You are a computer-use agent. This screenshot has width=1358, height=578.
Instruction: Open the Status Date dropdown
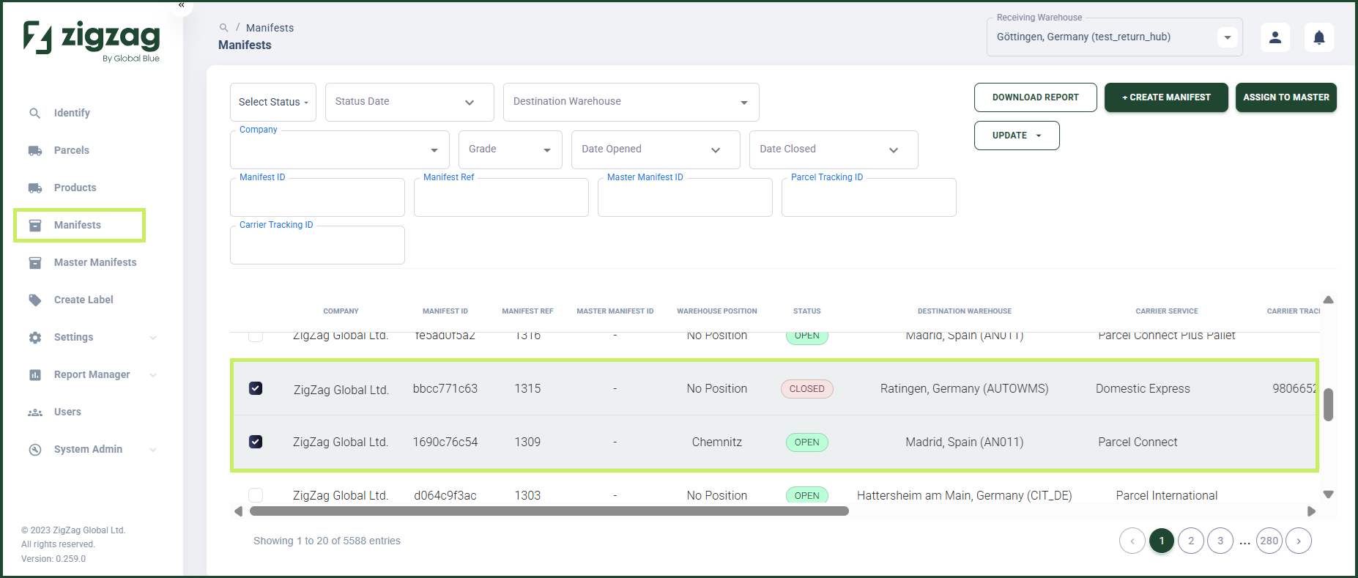409,102
